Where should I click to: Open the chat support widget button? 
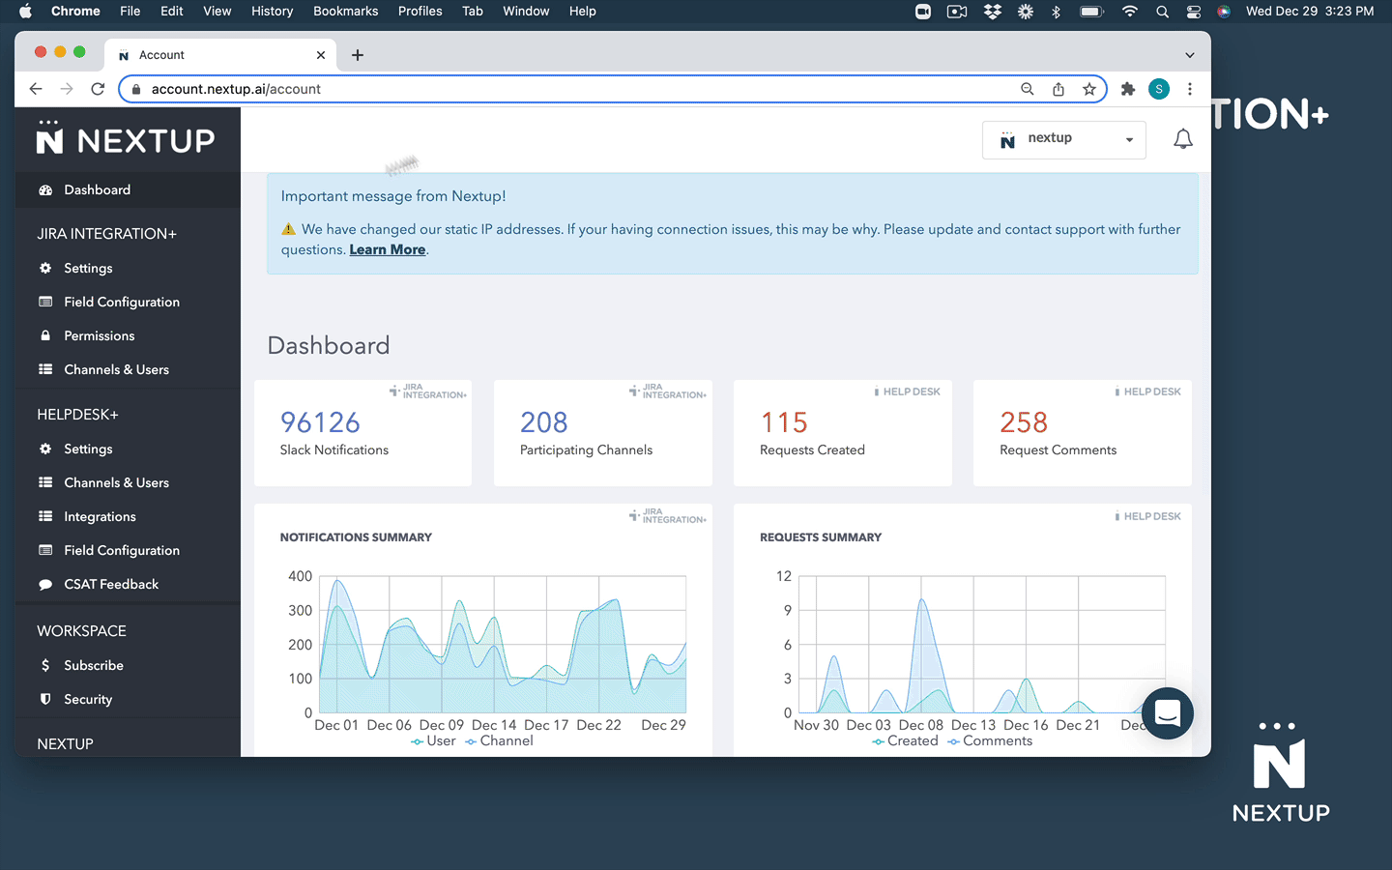click(x=1168, y=713)
